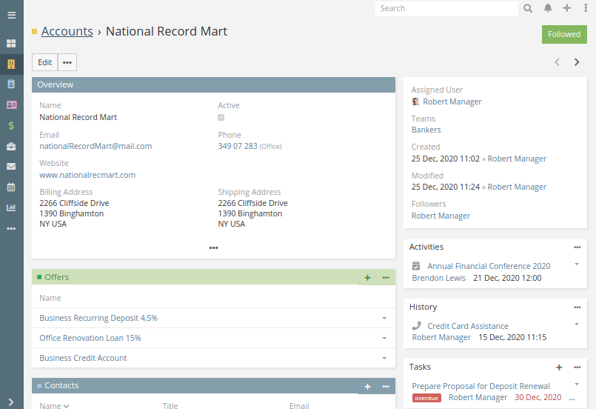The height and width of the screenshot is (409, 596).
Task: Open dropdown for Credit Card Assistance history item
Action: pos(577,324)
